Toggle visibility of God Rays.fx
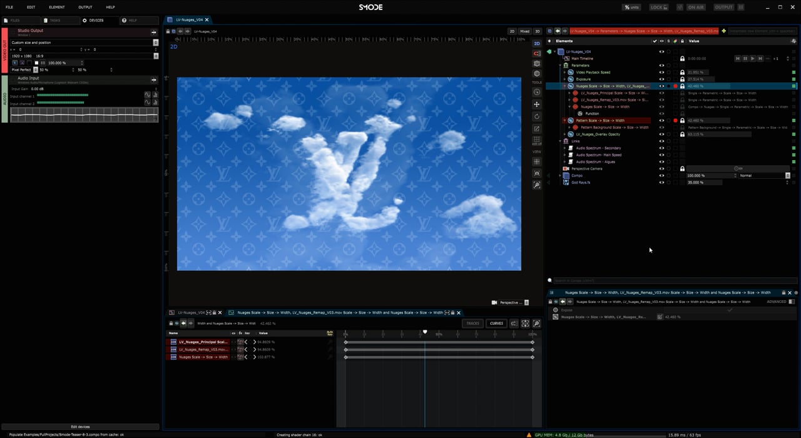 pyautogui.click(x=661, y=182)
